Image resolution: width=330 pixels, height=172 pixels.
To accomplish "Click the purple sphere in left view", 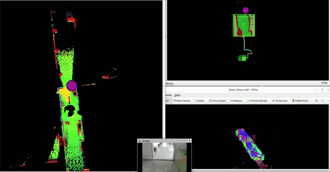I will coord(71,85).
